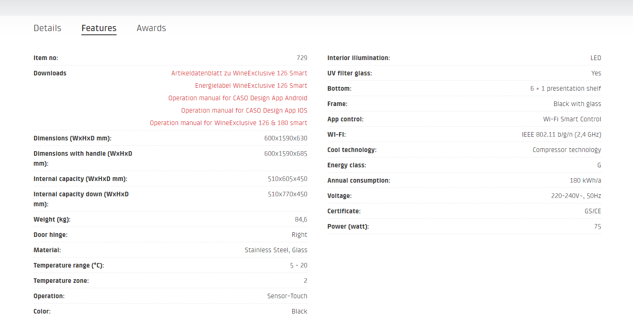Image resolution: width=633 pixels, height=316 pixels.
Task: Click the UV filter glass value Yes
Action: pos(596,73)
